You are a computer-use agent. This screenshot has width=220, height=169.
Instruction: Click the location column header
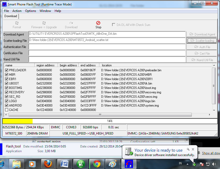point(156,65)
